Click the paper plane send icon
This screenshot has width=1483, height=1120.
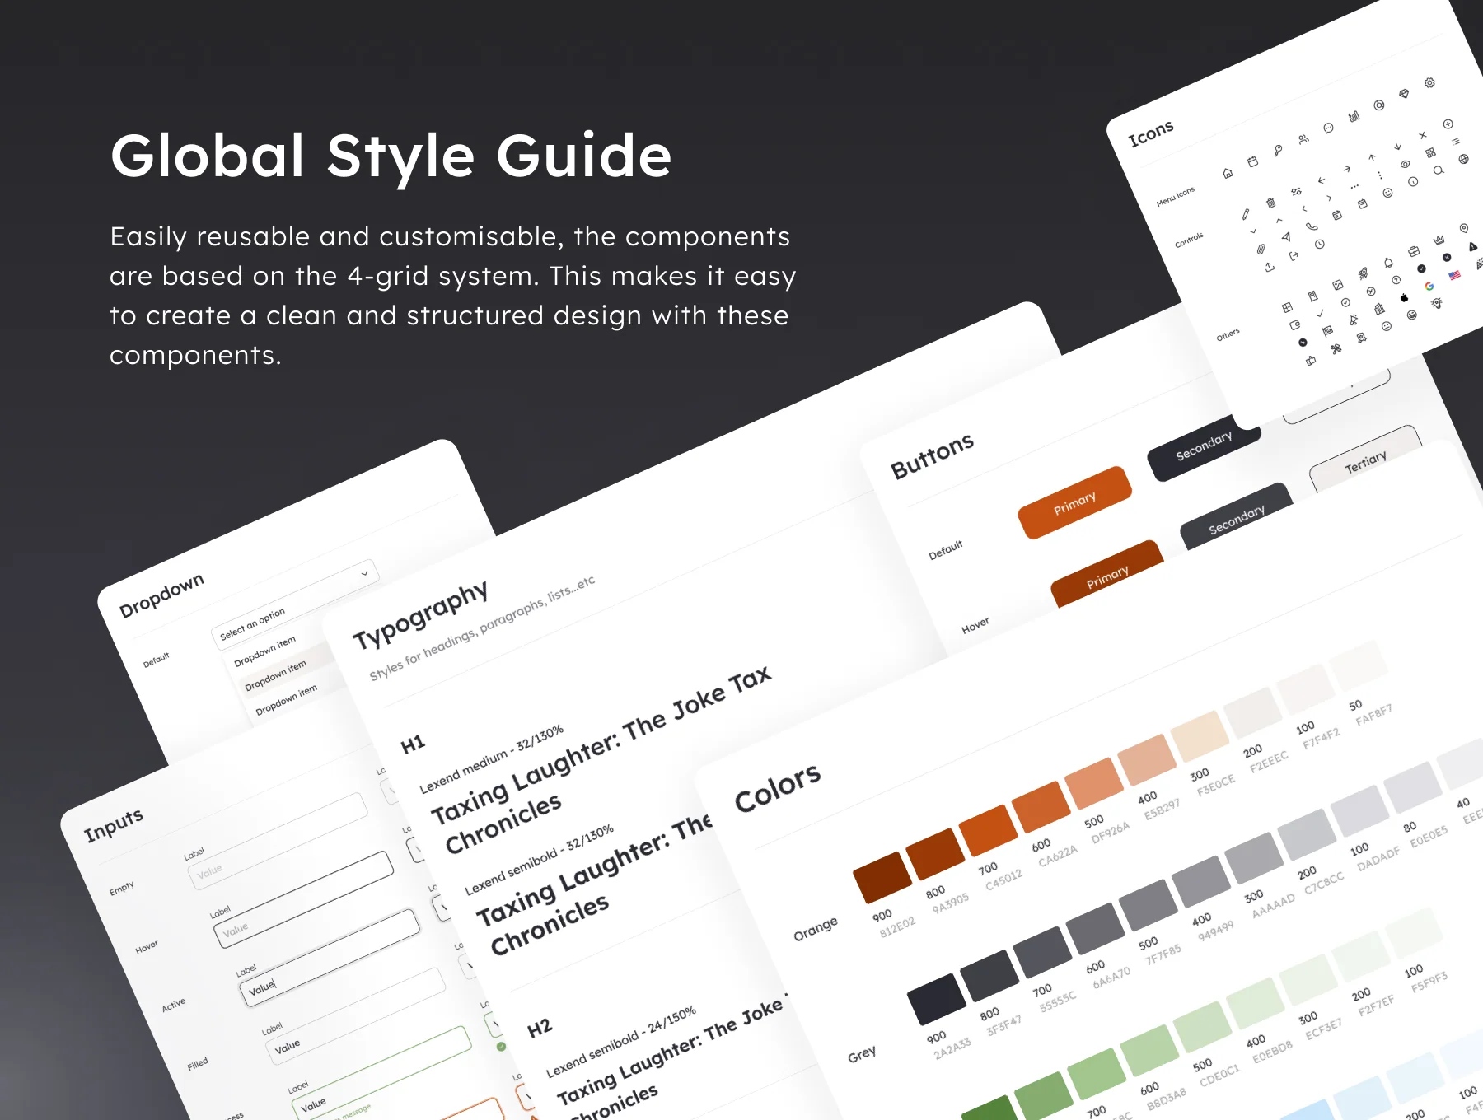[x=1286, y=236]
